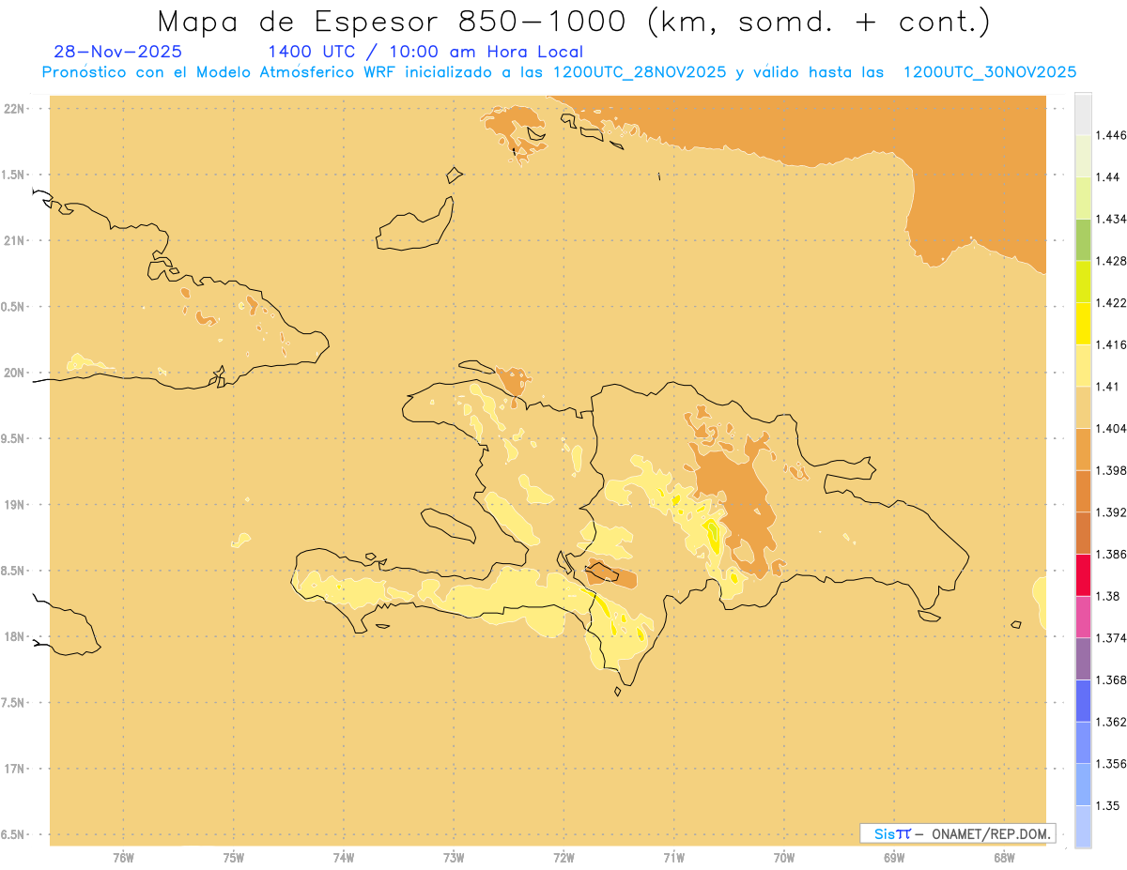Click the 70W longitude label

(784, 857)
